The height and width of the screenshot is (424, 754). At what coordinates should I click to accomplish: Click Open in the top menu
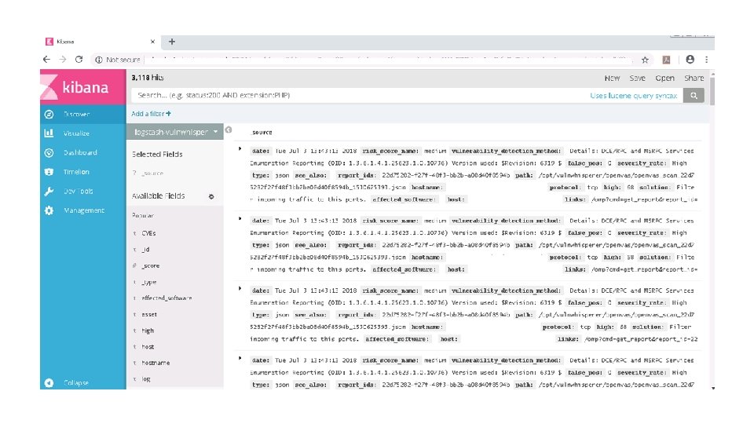[664, 78]
